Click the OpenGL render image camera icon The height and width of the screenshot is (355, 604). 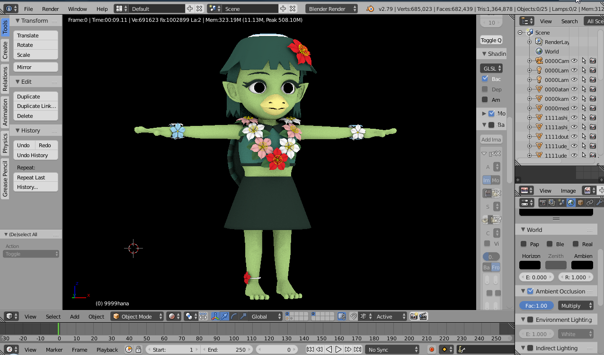pyautogui.click(x=414, y=316)
